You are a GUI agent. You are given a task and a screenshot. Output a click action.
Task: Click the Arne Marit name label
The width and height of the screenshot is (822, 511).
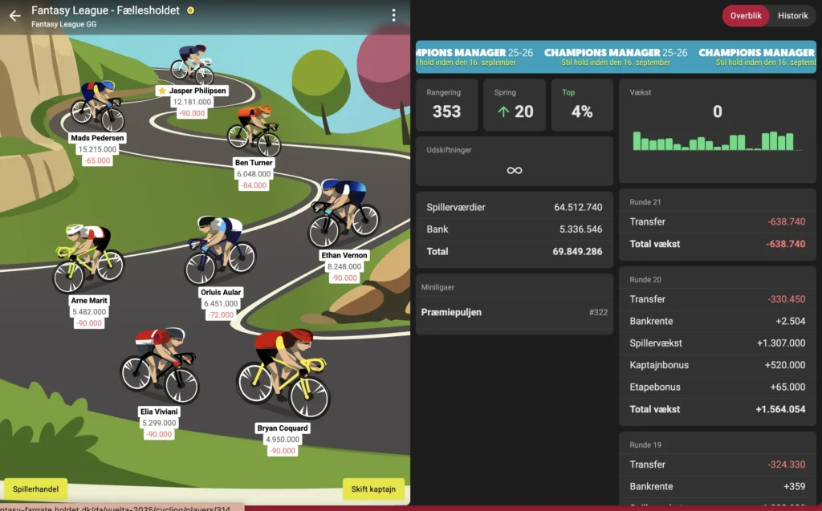tap(88, 300)
